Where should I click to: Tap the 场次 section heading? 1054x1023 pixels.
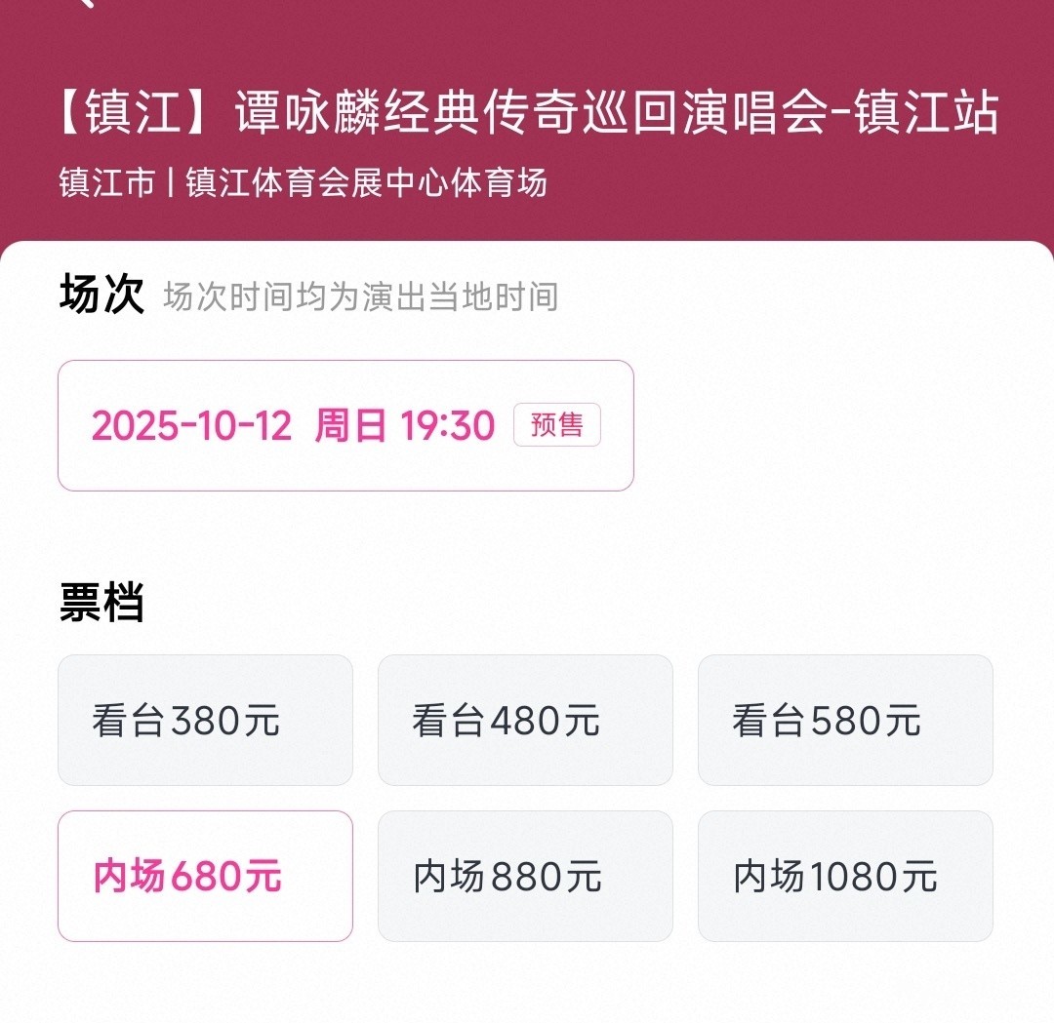click(x=101, y=295)
